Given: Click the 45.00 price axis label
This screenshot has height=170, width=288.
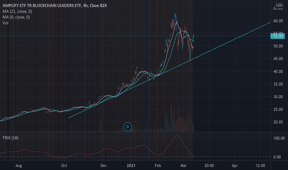Looking at the screenshot, I should pyautogui.click(x=278, y=59).
